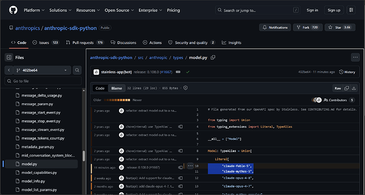Switch to the Discussions tab

[x=123, y=43]
